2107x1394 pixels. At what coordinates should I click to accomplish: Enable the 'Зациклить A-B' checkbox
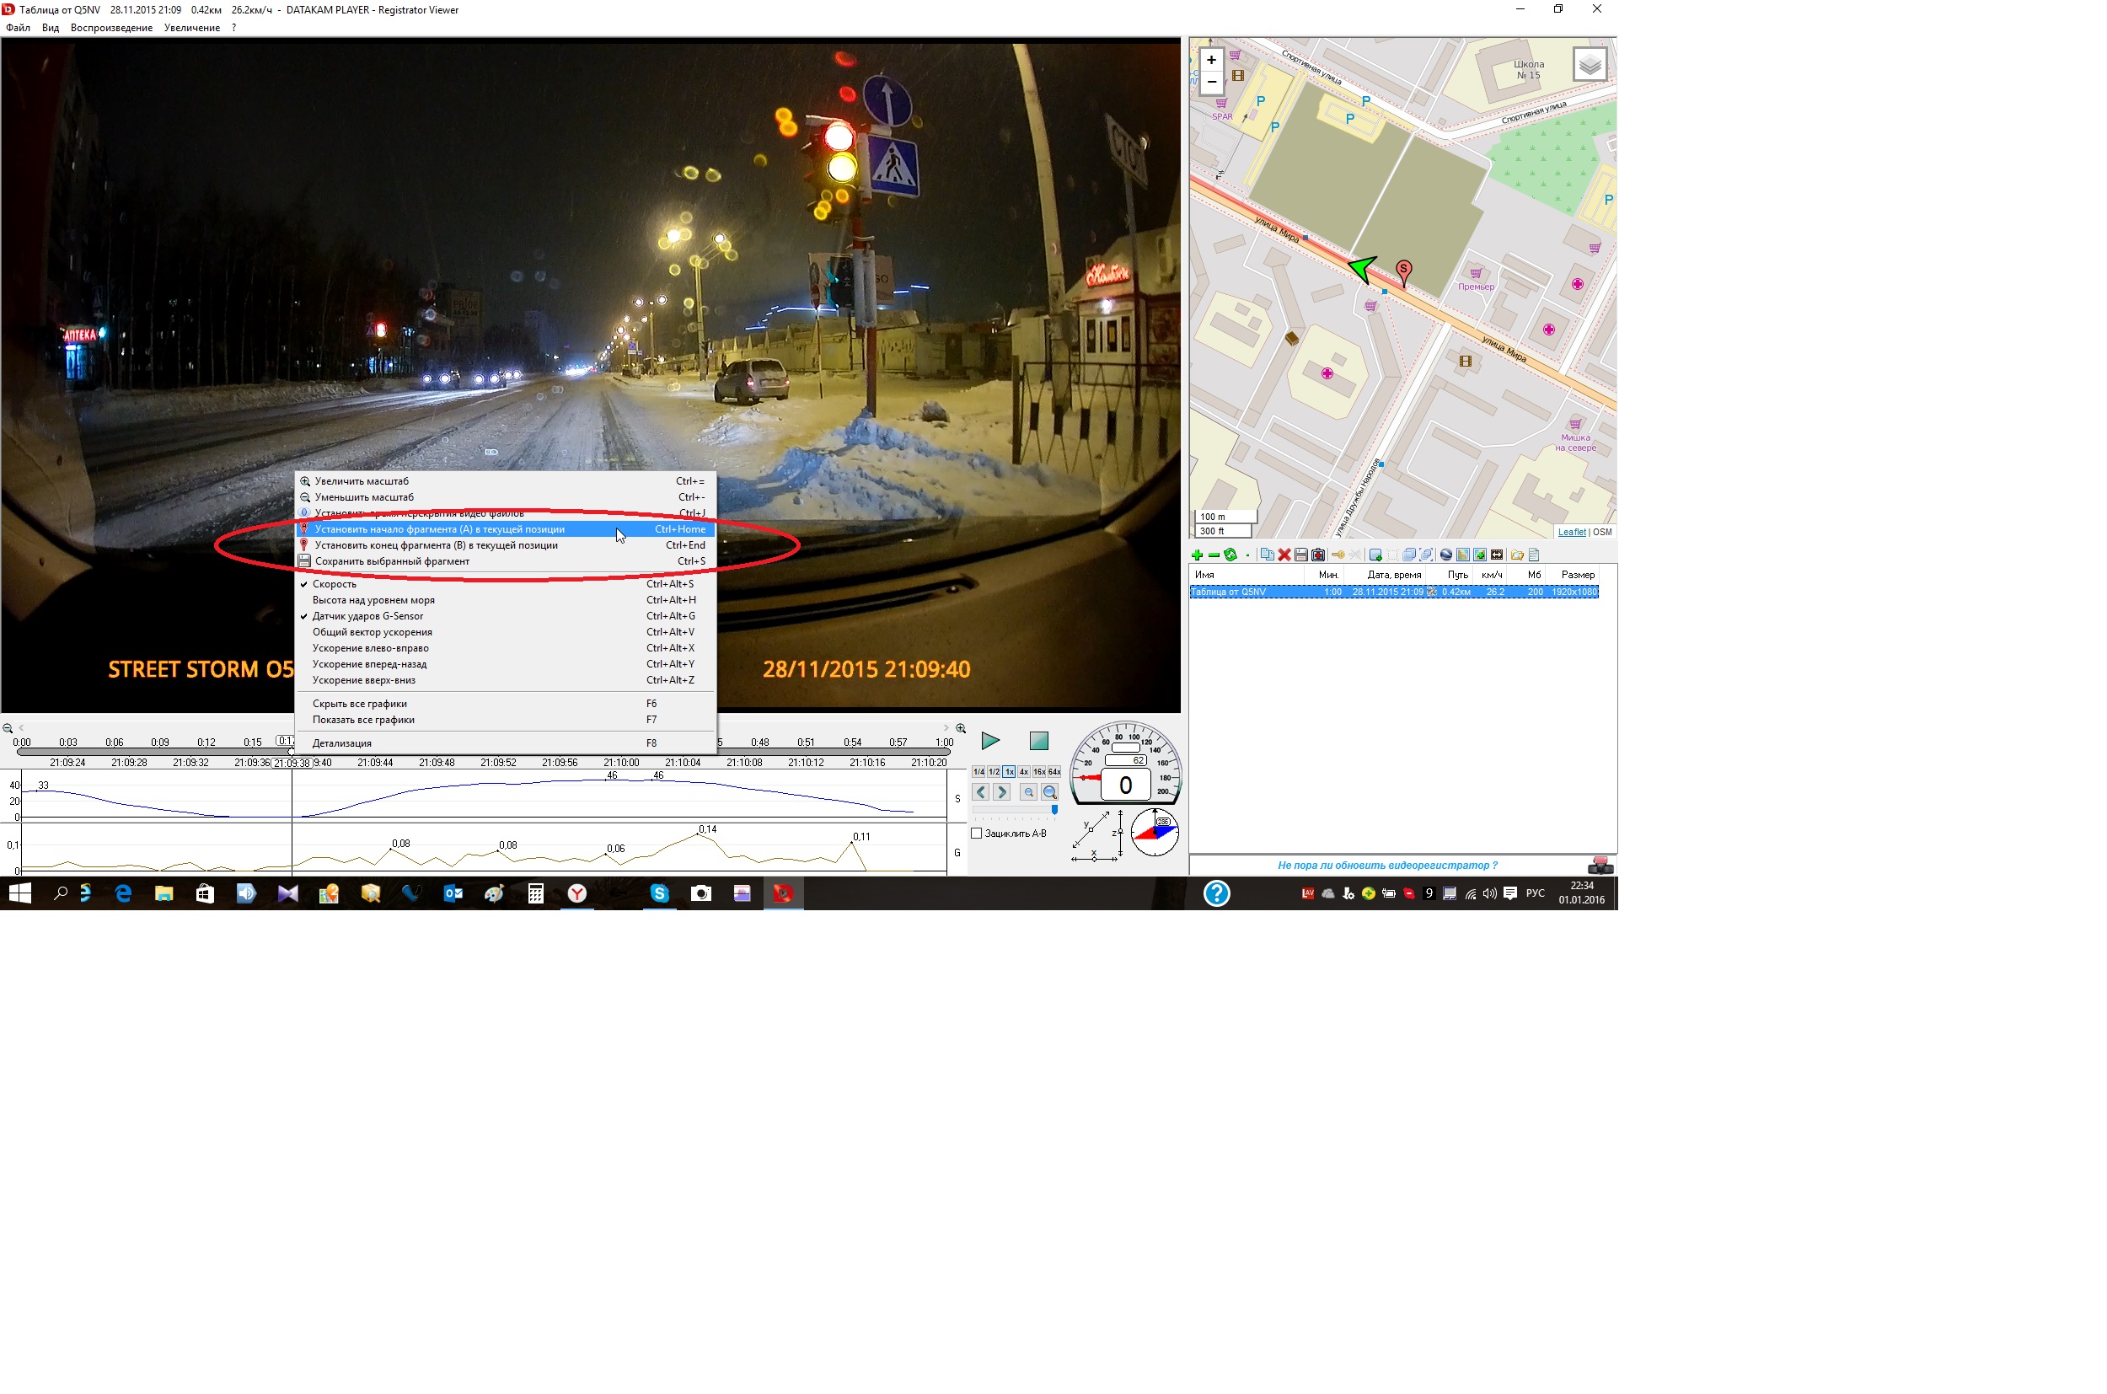coord(977,833)
